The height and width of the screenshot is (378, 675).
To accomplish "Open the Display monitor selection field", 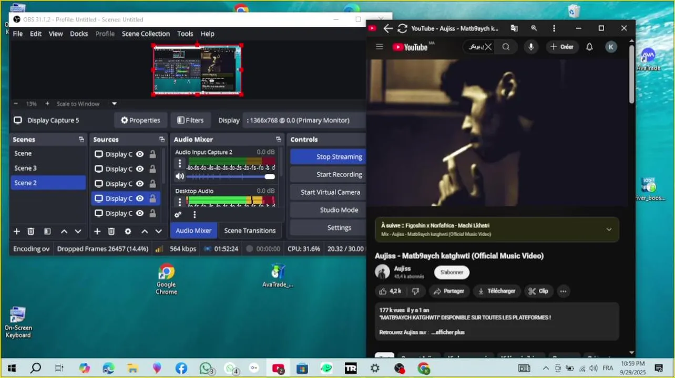I will click(x=305, y=120).
